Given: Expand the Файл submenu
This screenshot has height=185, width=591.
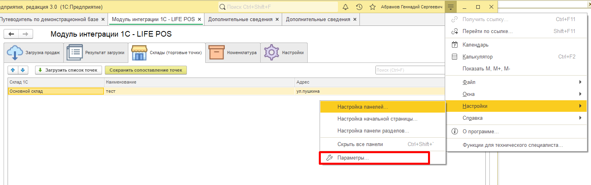Looking at the screenshot, I should pyautogui.click(x=516, y=82).
